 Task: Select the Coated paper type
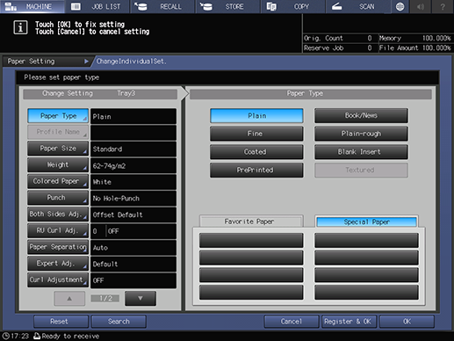click(256, 152)
